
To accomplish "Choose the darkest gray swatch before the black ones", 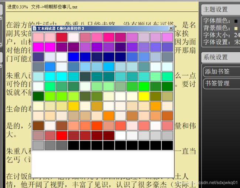I will (x=62, y=145).
